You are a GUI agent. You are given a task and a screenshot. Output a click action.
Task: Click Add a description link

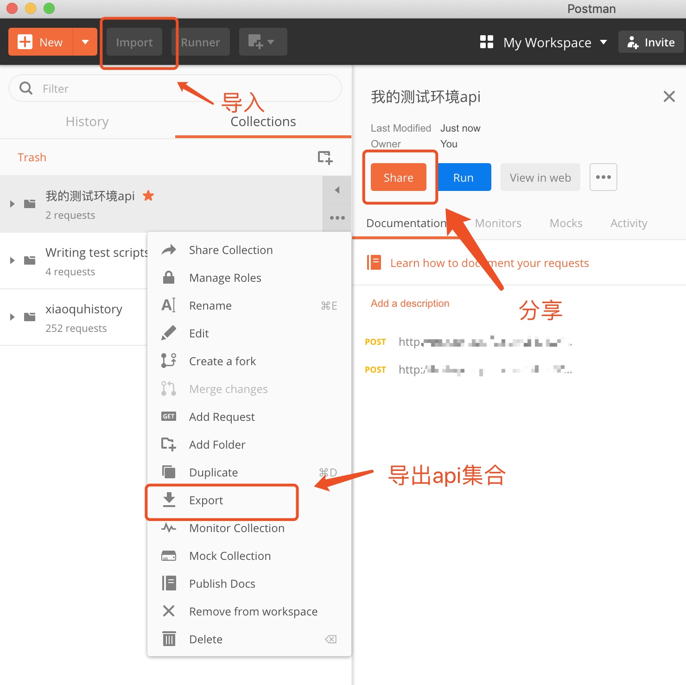click(410, 304)
